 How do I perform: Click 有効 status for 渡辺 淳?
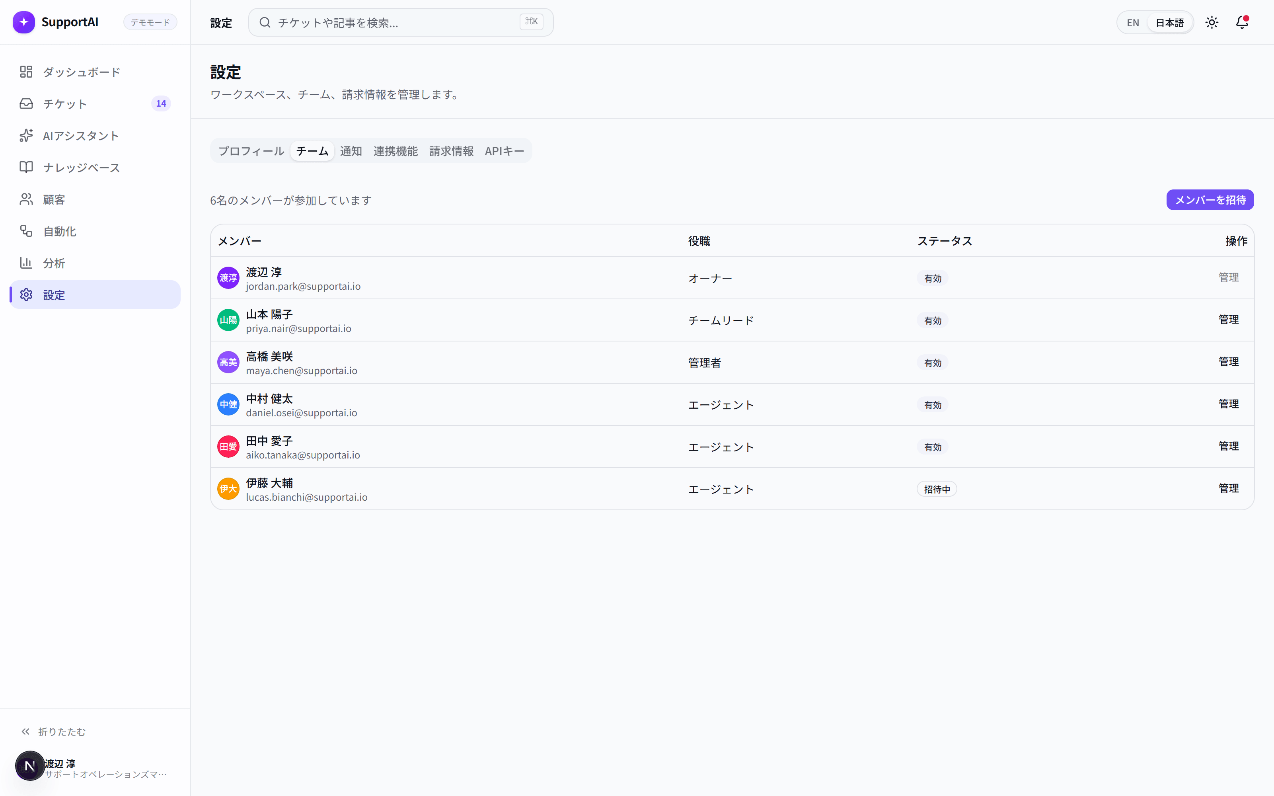(x=933, y=279)
